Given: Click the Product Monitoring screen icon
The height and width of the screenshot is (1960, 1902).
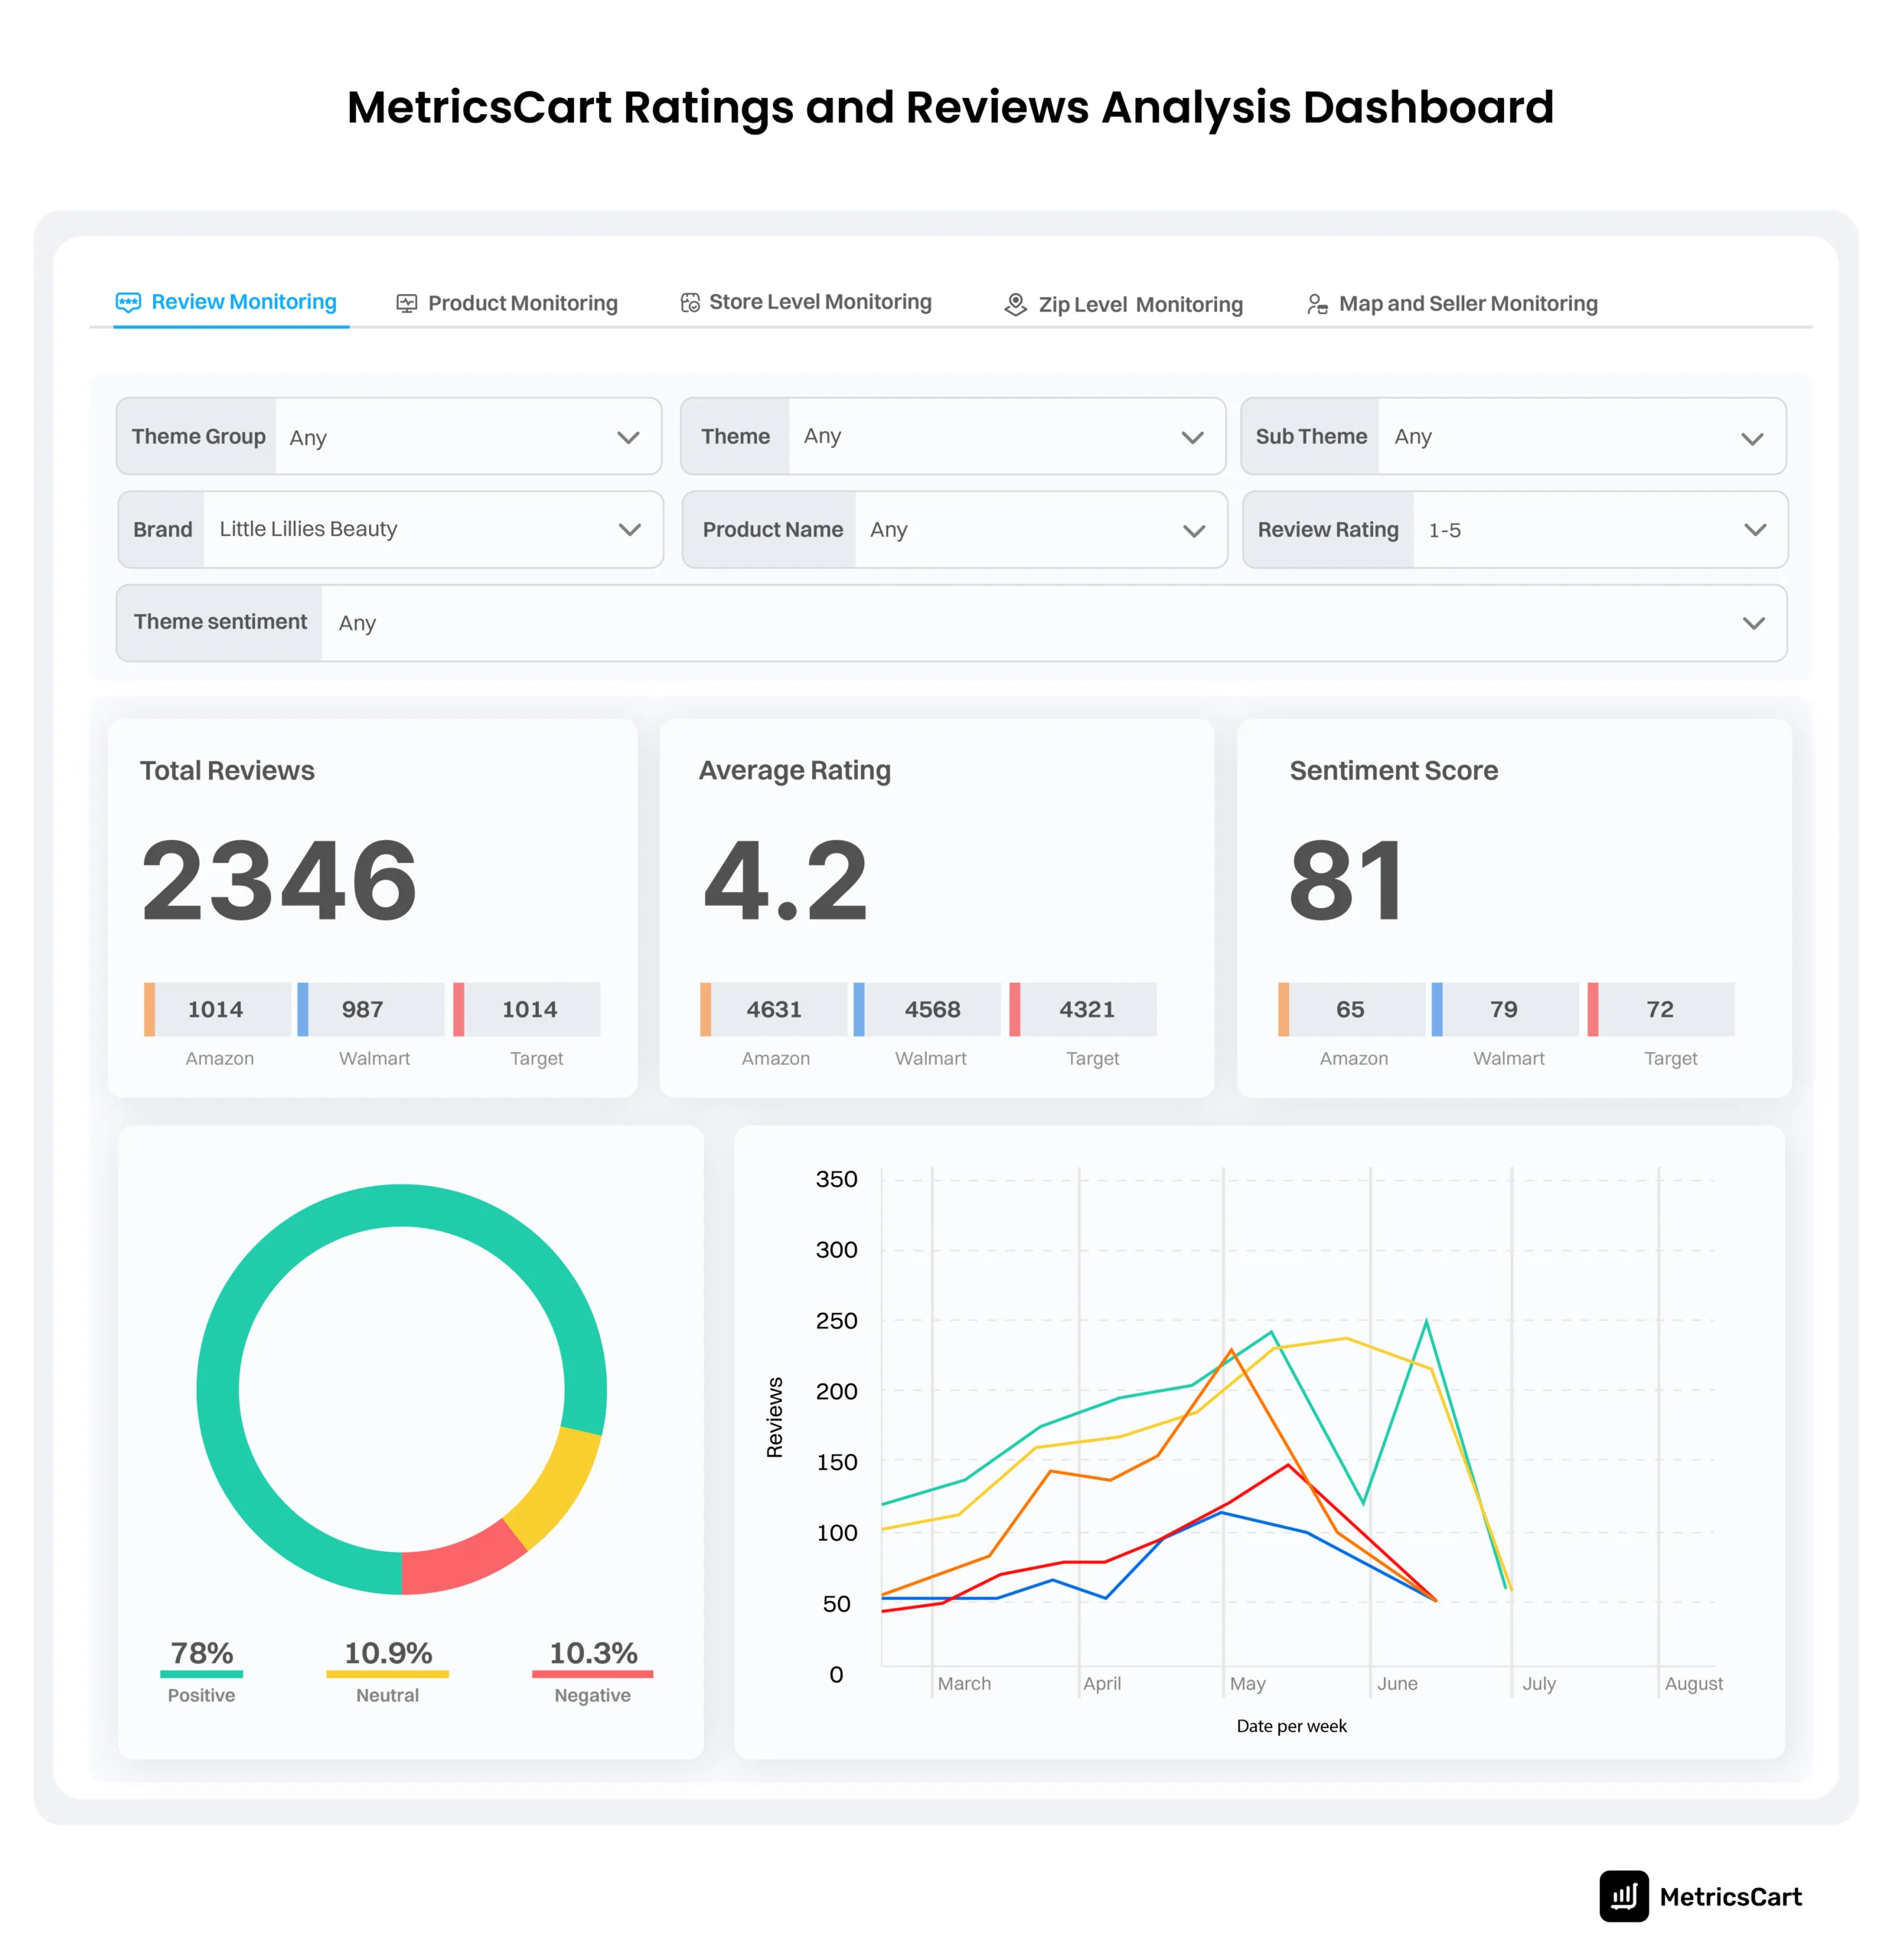Looking at the screenshot, I should coord(406,303).
